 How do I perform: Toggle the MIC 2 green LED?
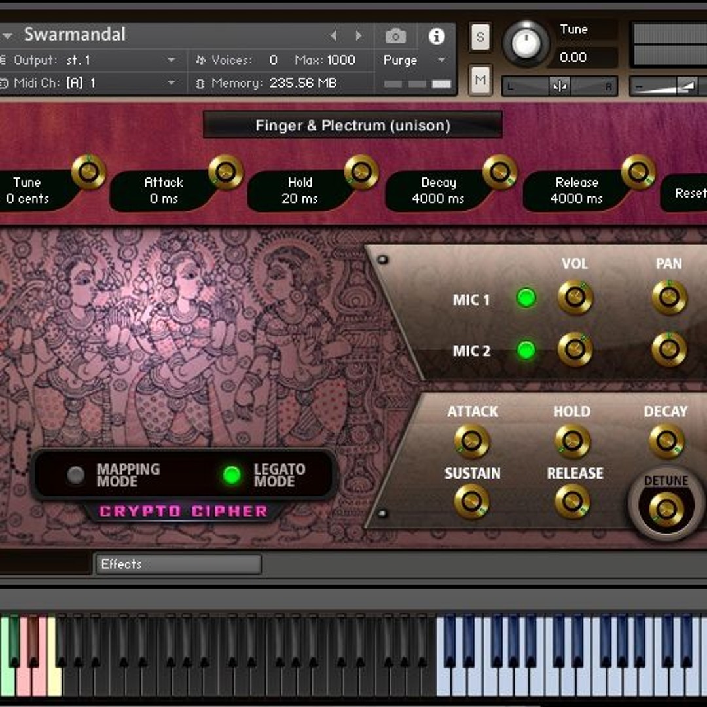526,350
